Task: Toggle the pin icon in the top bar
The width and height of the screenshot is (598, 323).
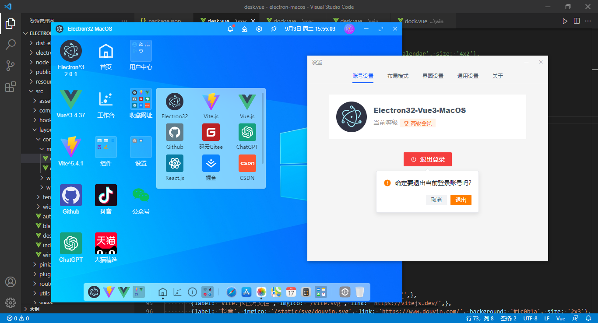Action: coord(274,28)
